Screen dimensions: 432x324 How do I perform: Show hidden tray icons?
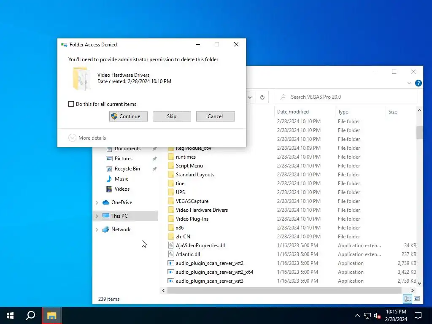357,316
